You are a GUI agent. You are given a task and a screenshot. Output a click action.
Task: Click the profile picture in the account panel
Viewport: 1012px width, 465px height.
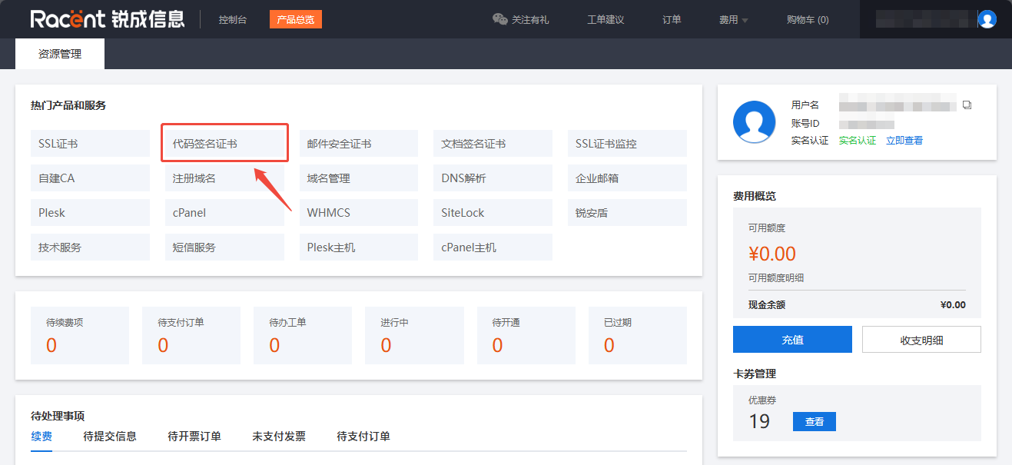pos(754,121)
